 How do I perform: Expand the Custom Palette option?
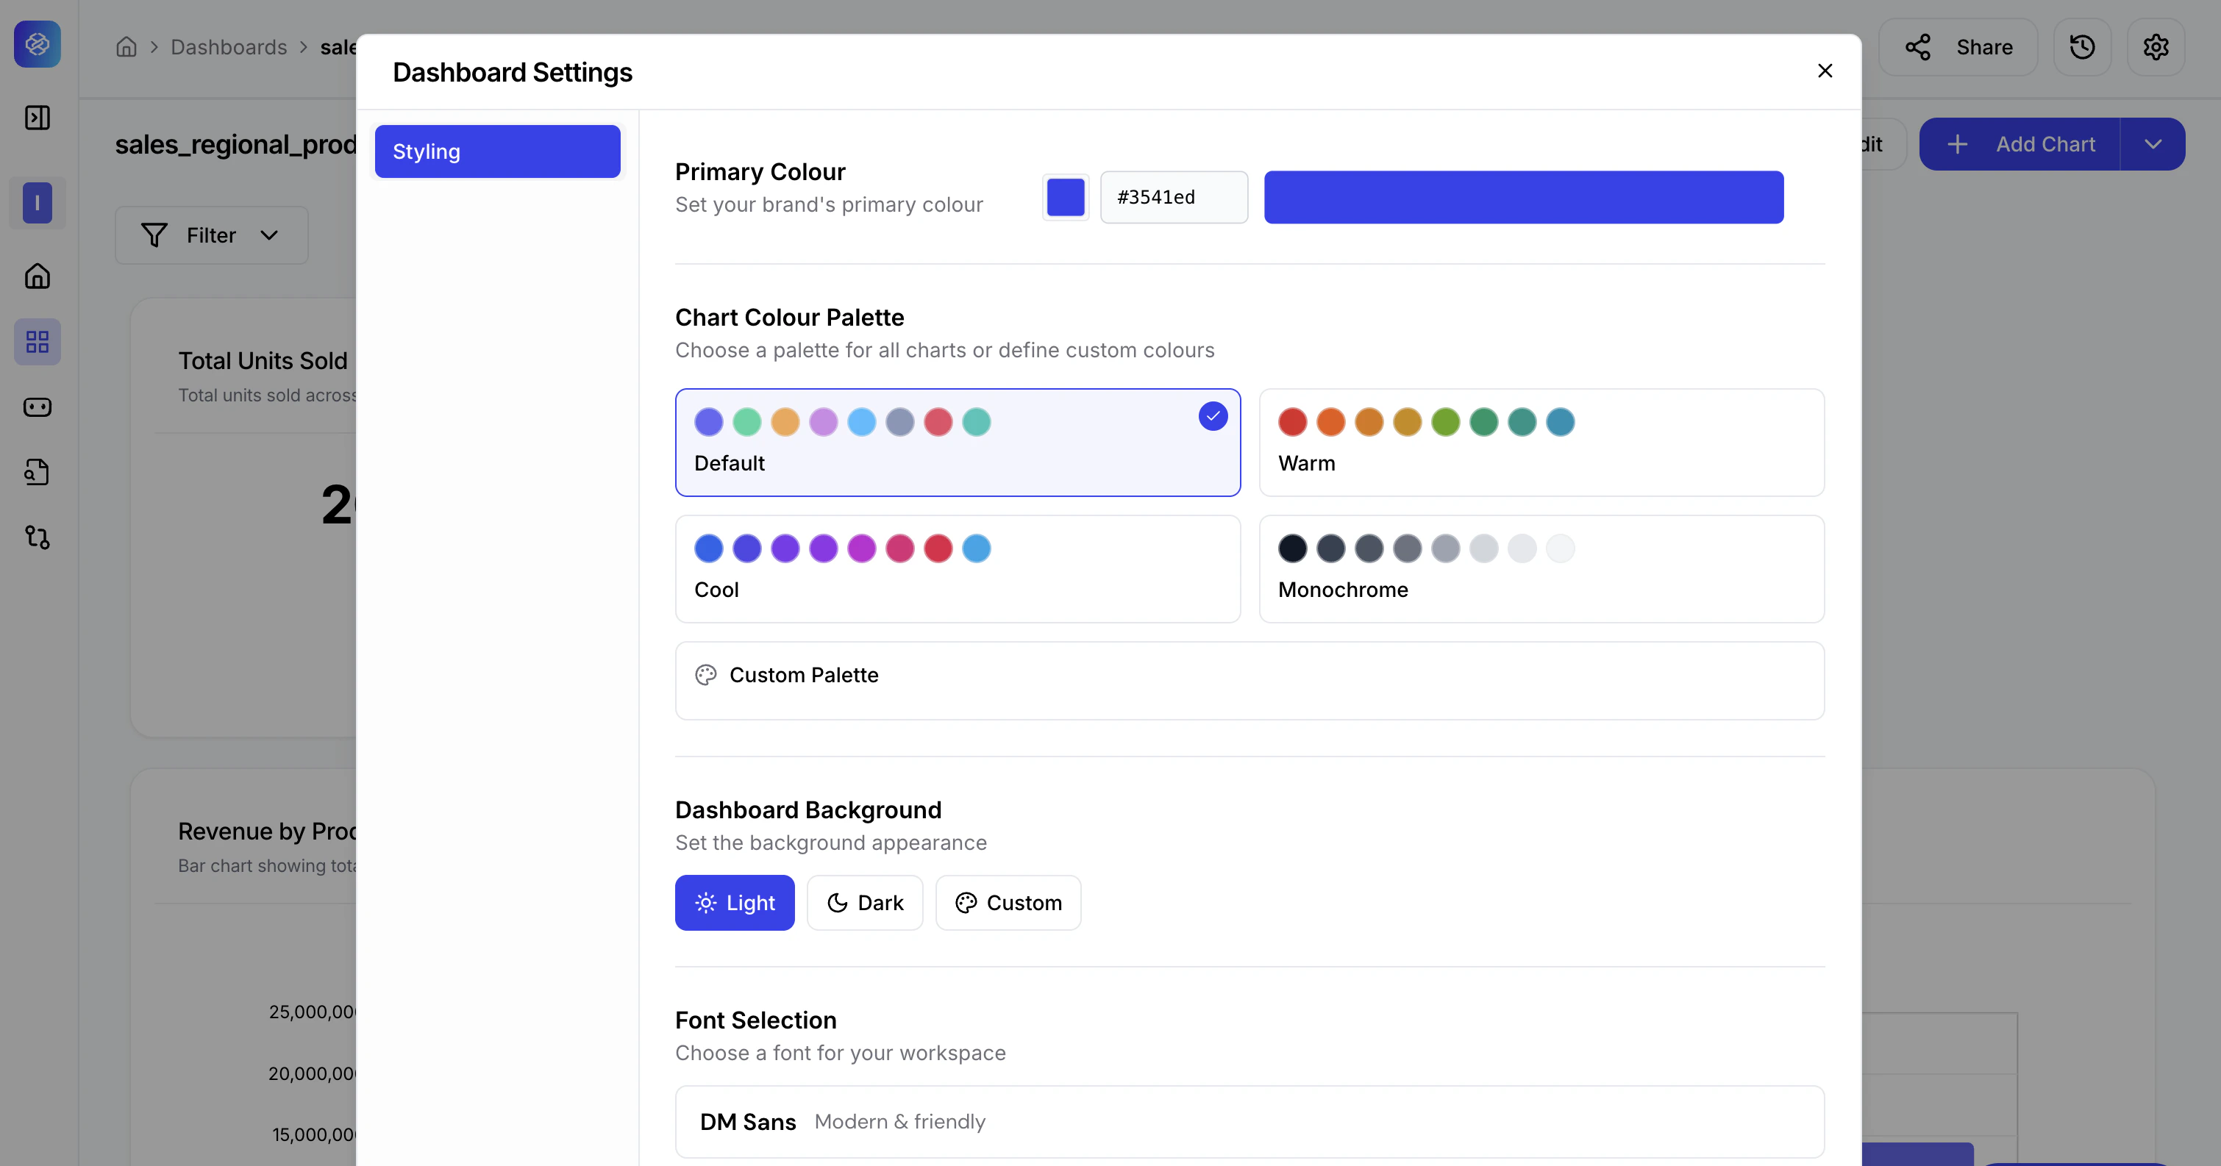click(x=1249, y=680)
